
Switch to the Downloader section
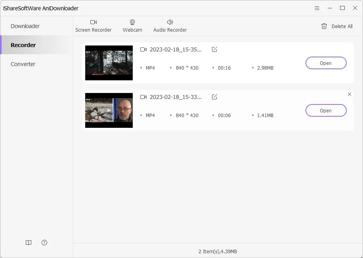(x=25, y=26)
